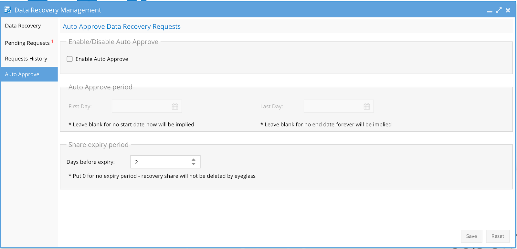Enable the Auto Approve checkbox
517x249 pixels.
pyautogui.click(x=69, y=59)
